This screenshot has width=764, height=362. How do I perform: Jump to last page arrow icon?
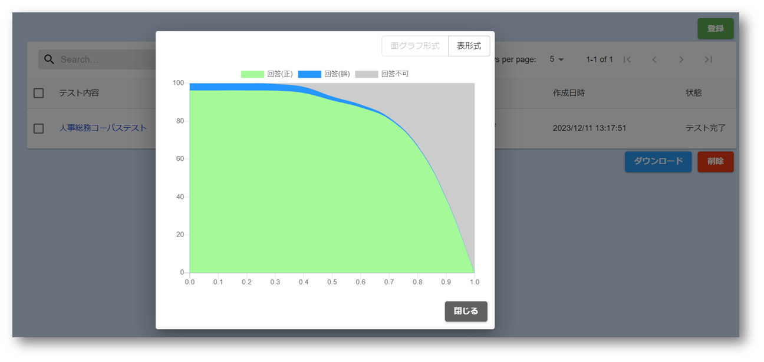click(709, 59)
